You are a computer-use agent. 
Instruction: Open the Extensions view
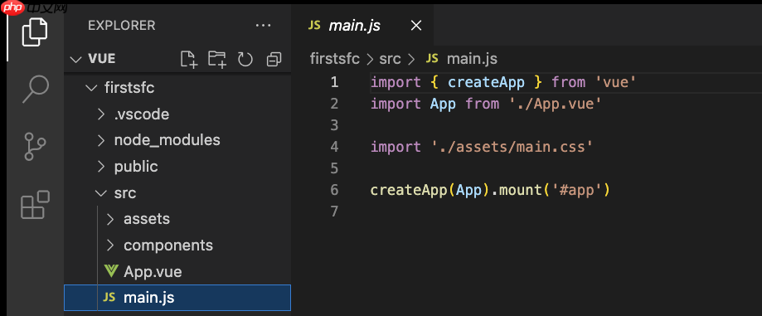click(36, 204)
